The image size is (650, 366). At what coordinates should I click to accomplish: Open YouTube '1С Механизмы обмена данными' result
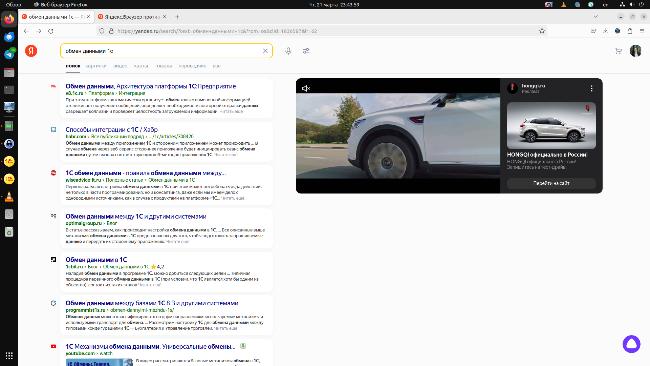[x=151, y=346]
